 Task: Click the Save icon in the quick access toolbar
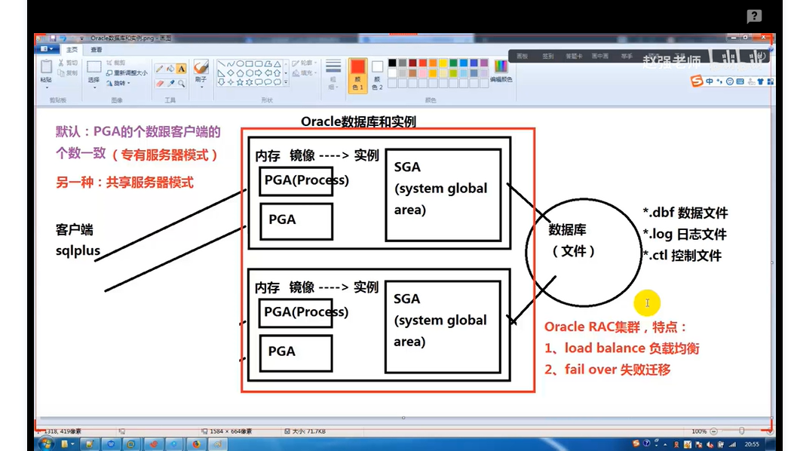pos(52,38)
